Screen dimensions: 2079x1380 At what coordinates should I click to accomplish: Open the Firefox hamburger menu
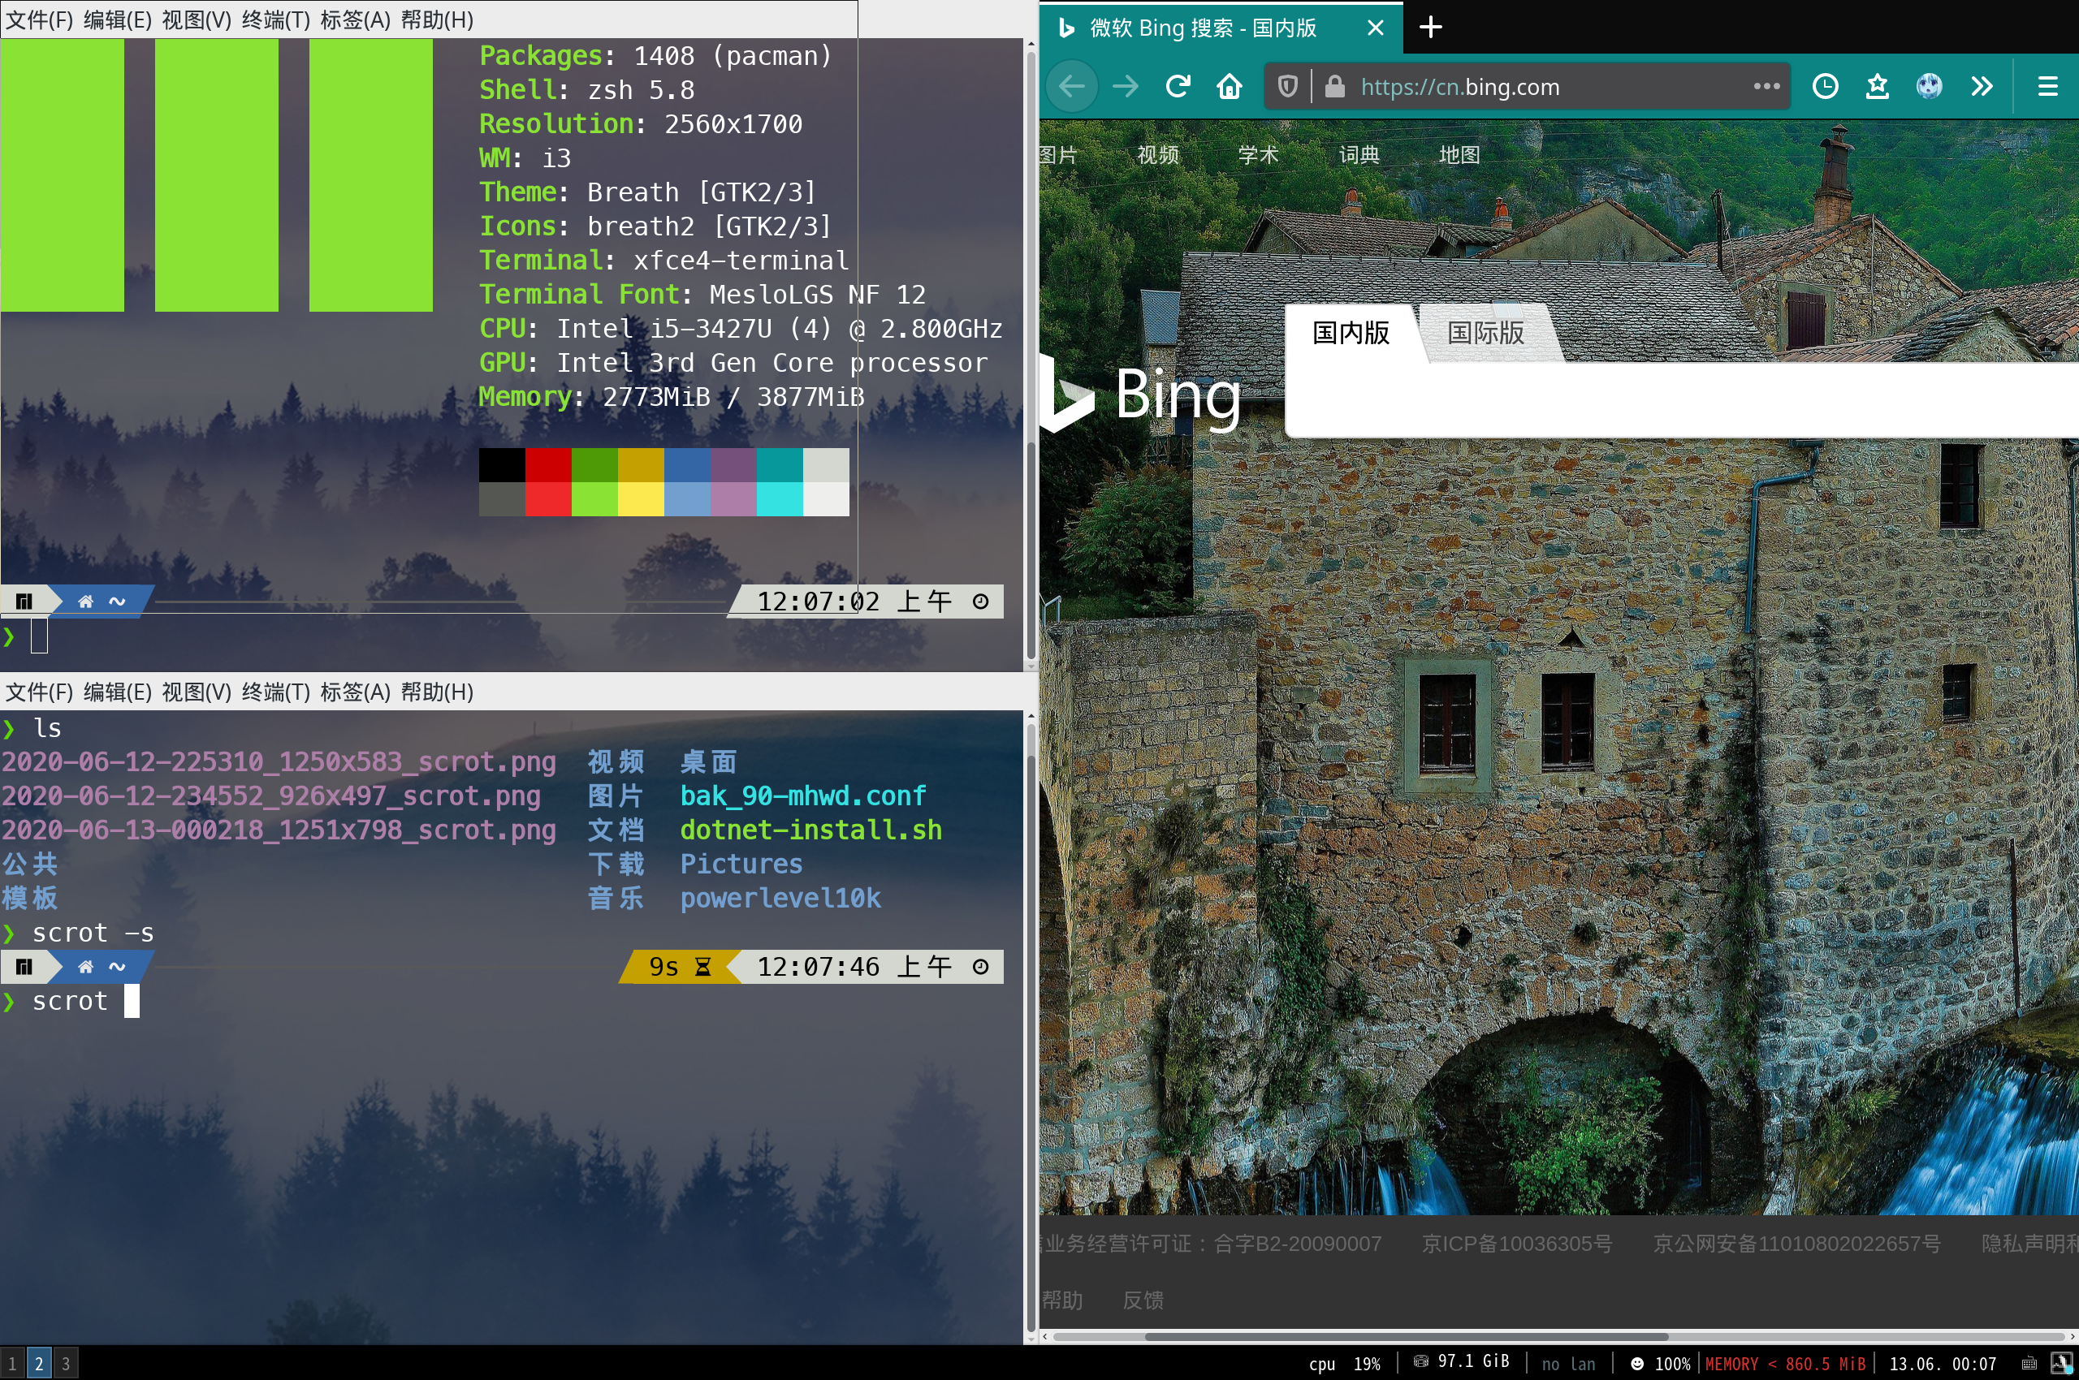[x=2047, y=86]
